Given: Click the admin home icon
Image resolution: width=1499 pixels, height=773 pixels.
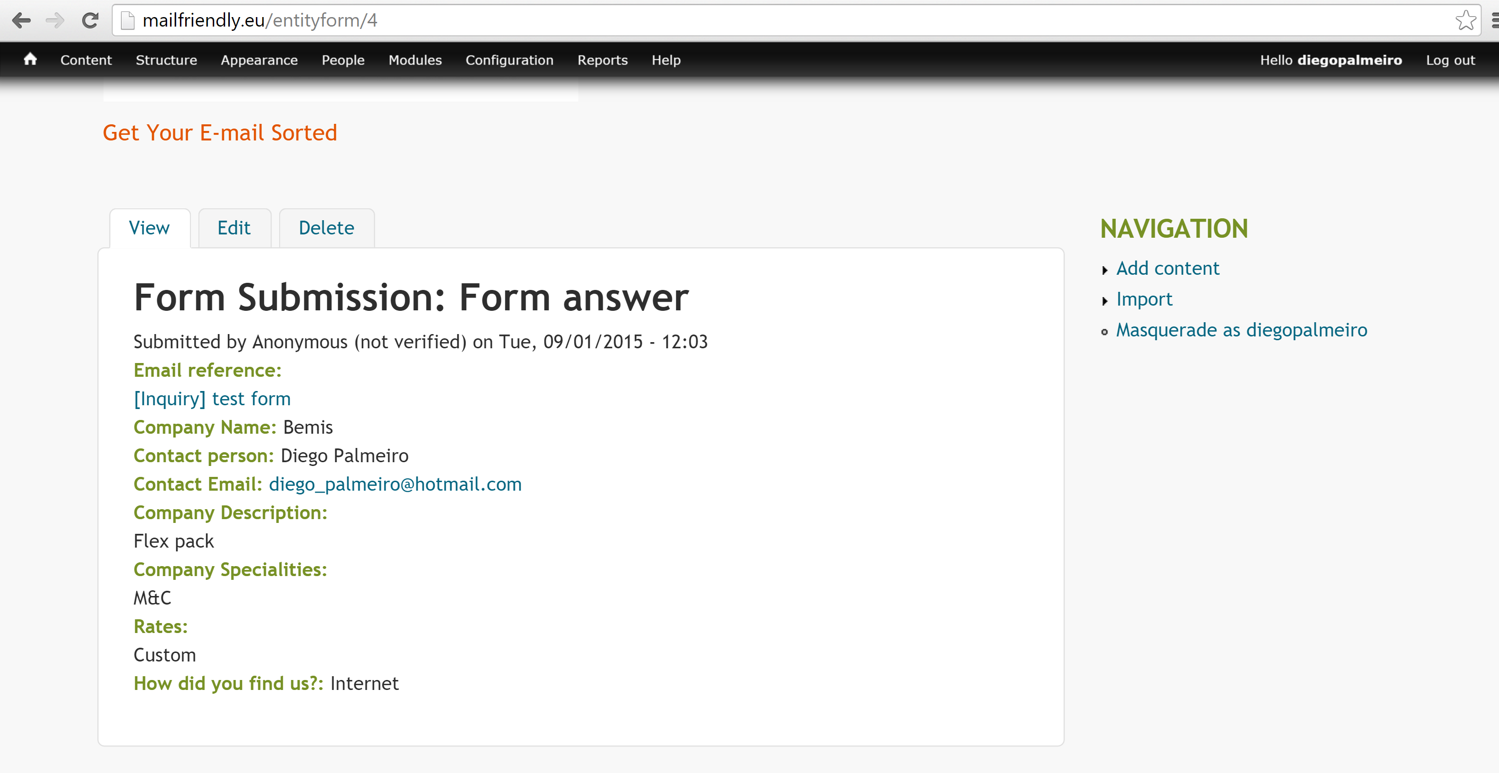Looking at the screenshot, I should (x=30, y=59).
